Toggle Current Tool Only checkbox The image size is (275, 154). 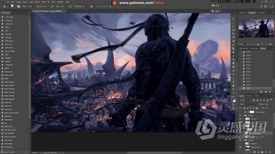click(2, 152)
